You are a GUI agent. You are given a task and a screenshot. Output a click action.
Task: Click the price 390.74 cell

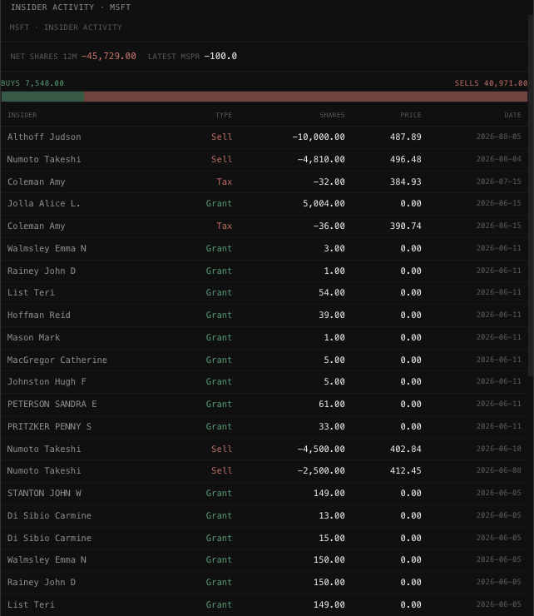[x=406, y=226]
